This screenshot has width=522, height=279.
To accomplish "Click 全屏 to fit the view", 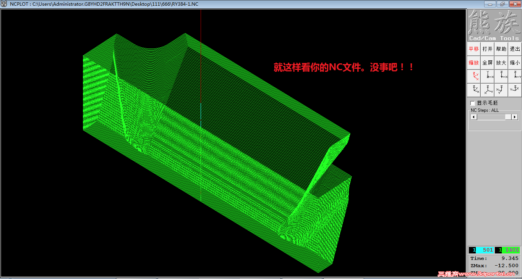I will point(488,63).
